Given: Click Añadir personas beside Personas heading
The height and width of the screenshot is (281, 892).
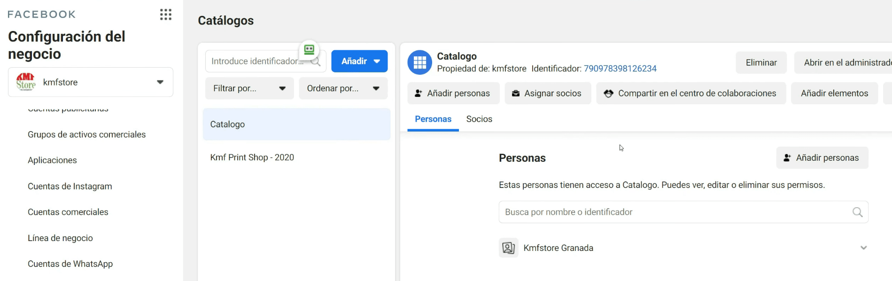Looking at the screenshot, I should [x=822, y=158].
